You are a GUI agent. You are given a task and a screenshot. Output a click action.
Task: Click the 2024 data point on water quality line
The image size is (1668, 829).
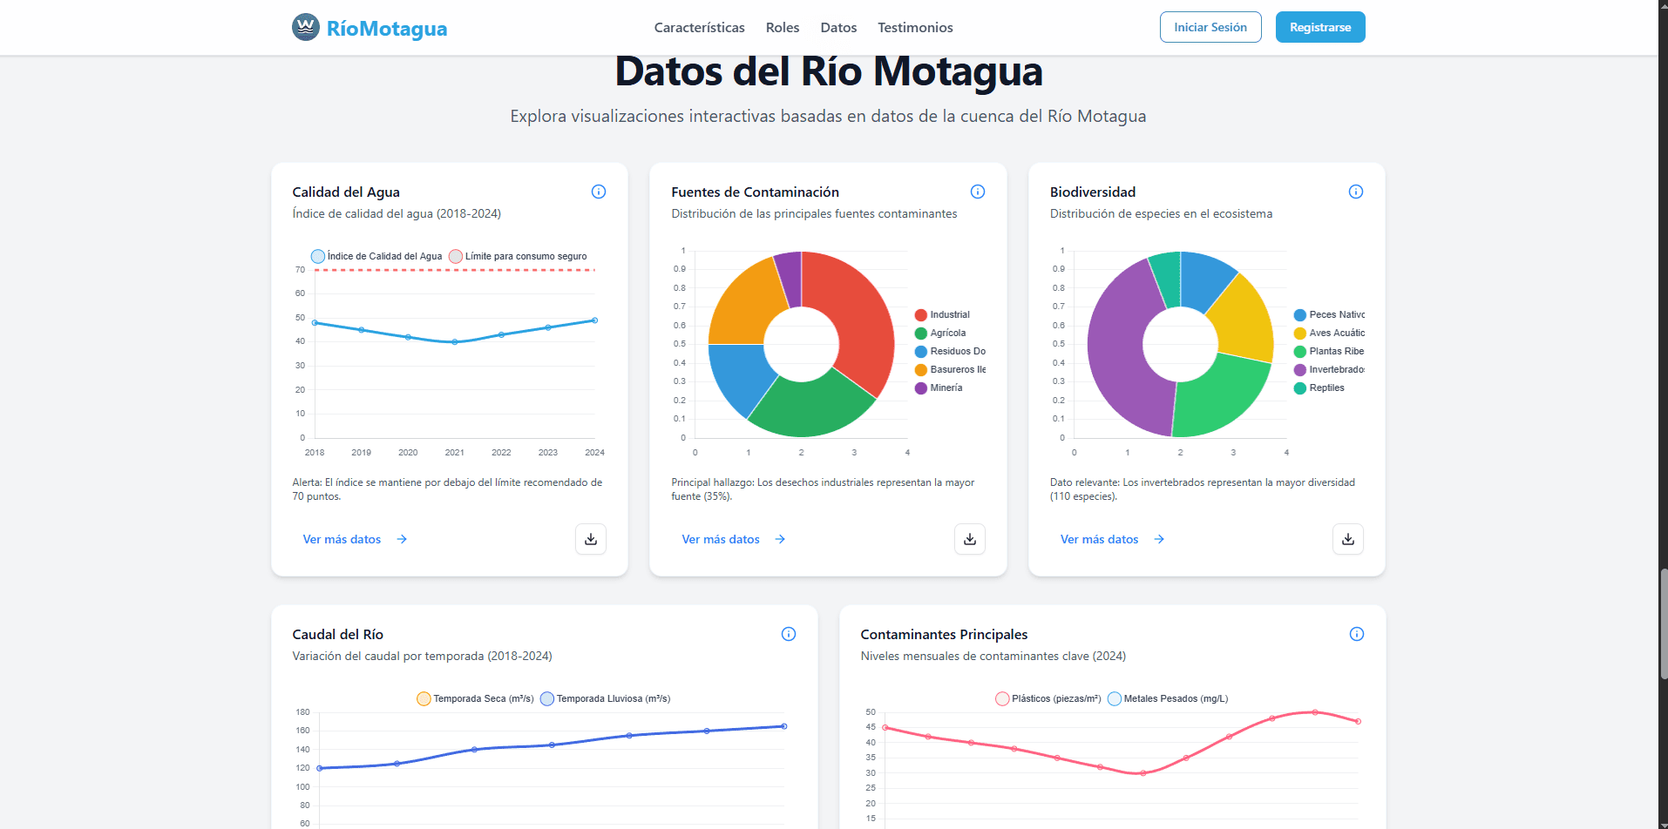tap(595, 320)
